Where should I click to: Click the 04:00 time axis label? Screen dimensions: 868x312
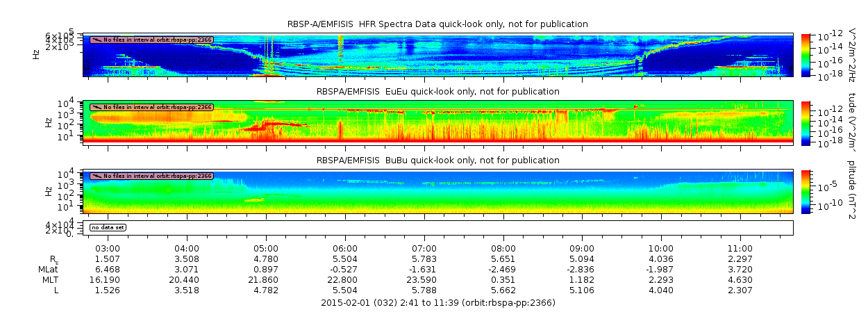coord(187,249)
